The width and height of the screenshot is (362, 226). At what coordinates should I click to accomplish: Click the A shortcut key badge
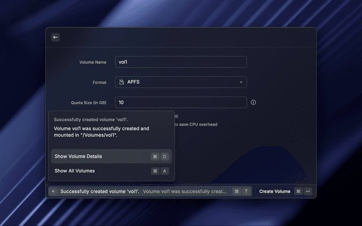(165, 171)
